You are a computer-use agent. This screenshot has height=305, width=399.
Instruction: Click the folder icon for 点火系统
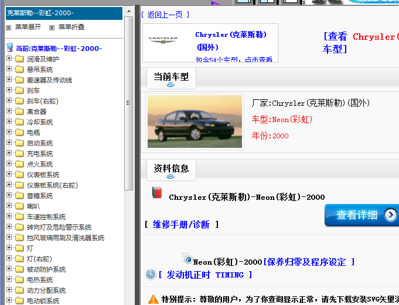point(19,164)
